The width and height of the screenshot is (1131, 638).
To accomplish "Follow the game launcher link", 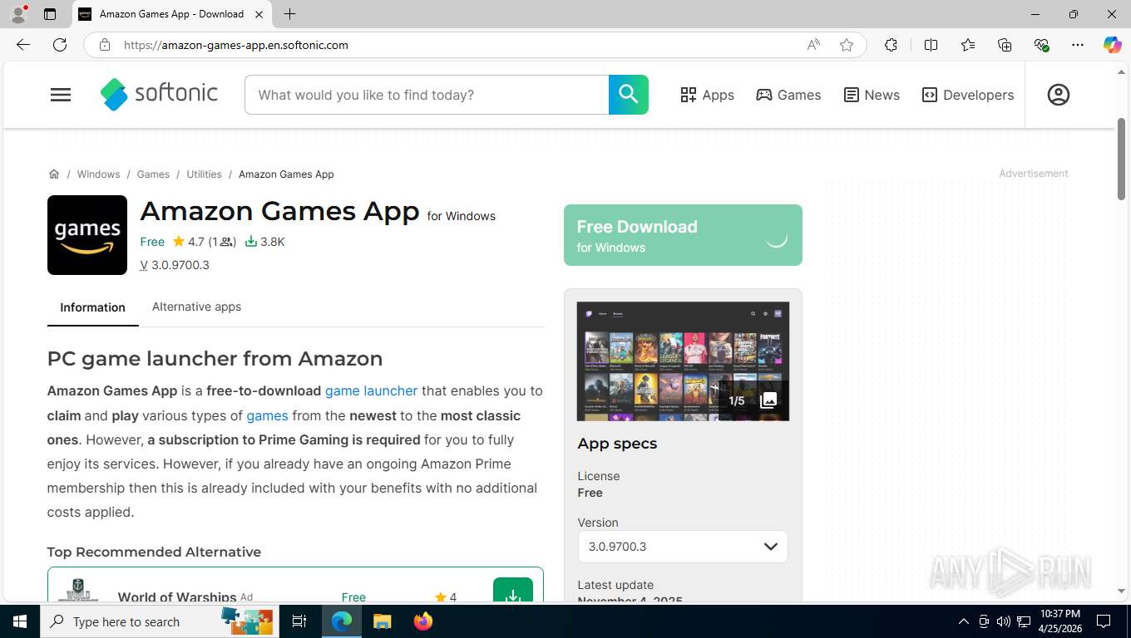I will click(371, 390).
